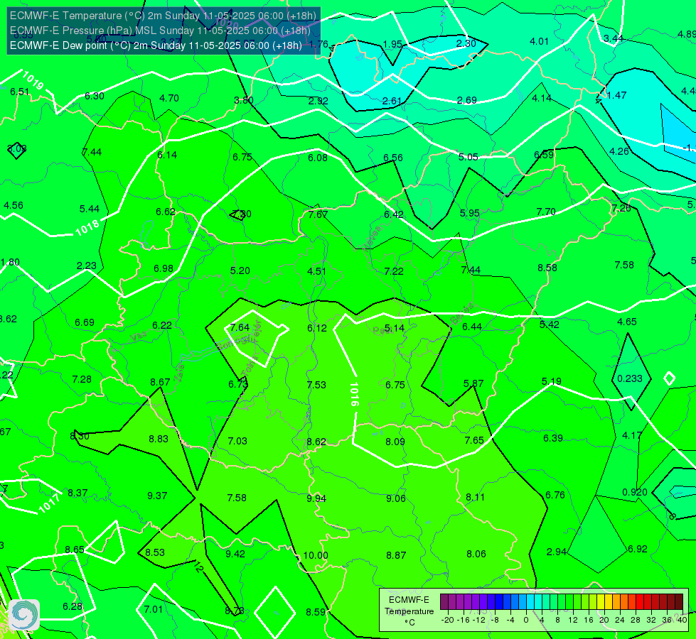Click the dew point value 7.53
The image size is (696, 639).
316,384
